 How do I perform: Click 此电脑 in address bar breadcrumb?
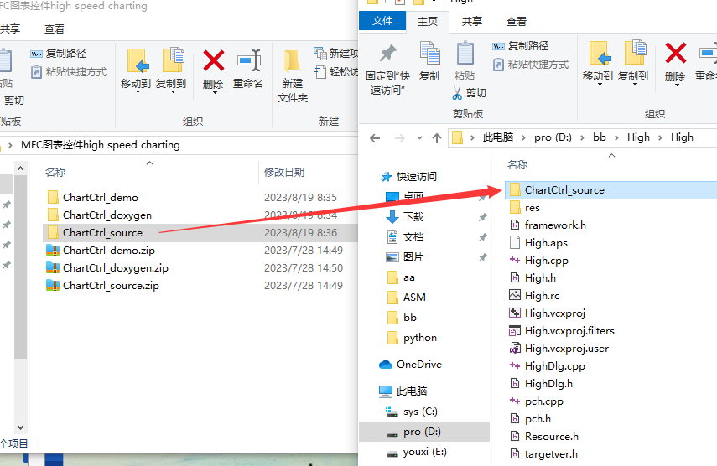click(x=498, y=137)
